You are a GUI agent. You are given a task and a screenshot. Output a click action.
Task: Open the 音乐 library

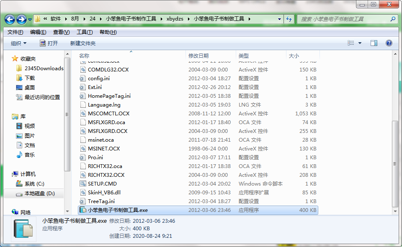pos(26,155)
